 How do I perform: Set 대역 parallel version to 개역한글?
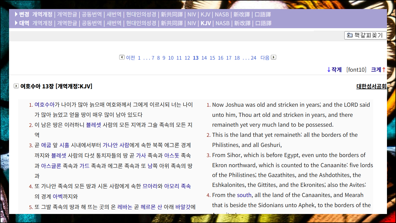pos(67,23)
